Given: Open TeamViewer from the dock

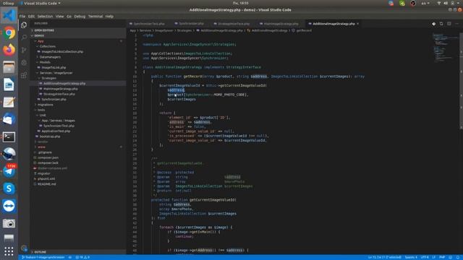Looking at the screenshot, I should click(x=9, y=206).
